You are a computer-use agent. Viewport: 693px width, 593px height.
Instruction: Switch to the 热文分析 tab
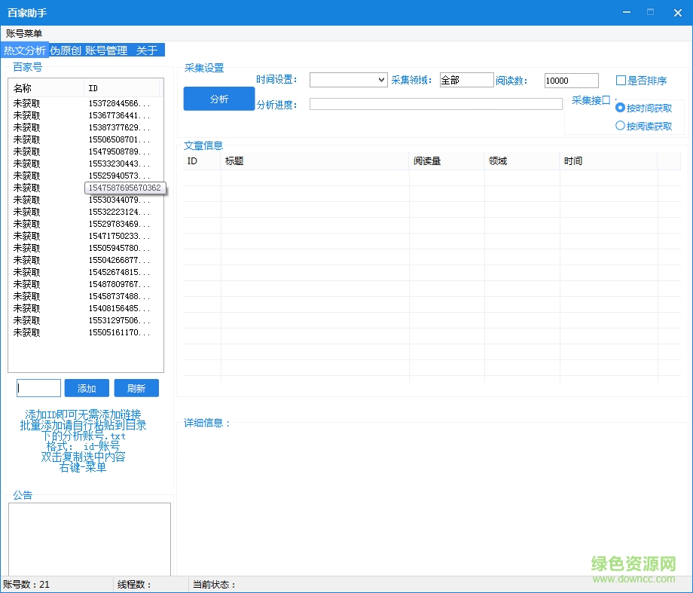pyautogui.click(x=25, y=50)
